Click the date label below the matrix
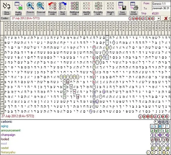Screen dimensions: 171x155 tap(18, 116)
